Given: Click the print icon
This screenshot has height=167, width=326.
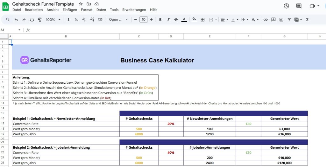Looking at the screenshot, I should point(32,20).
